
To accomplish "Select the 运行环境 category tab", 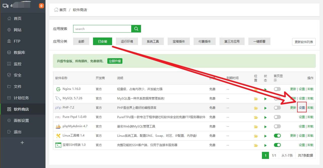I will click(127, 41).
